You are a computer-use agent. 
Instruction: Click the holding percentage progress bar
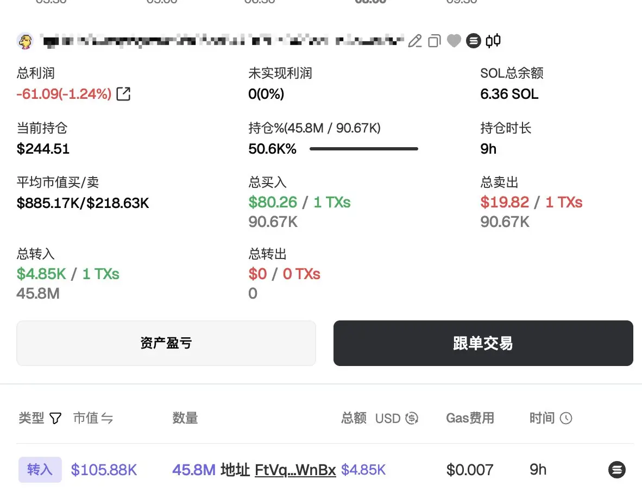click(363, 149)
